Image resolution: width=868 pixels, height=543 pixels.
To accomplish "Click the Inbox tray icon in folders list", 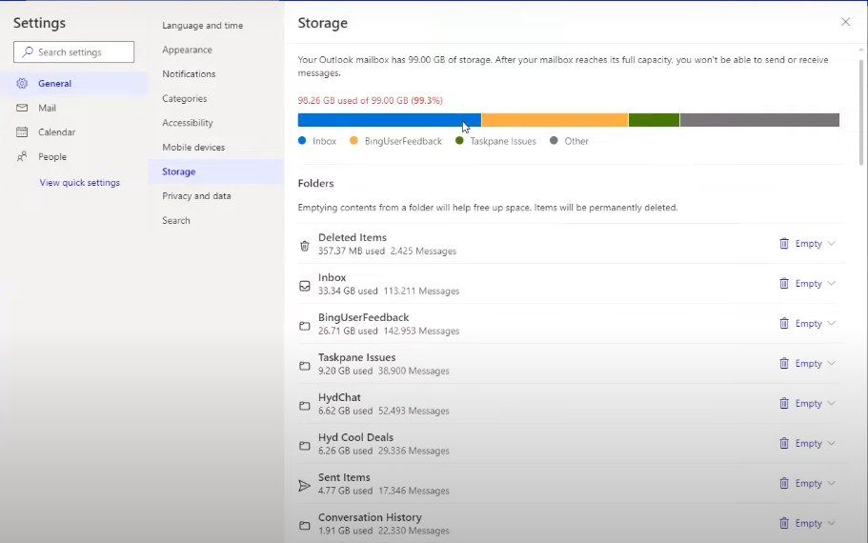I will click(x=305, y=286).
